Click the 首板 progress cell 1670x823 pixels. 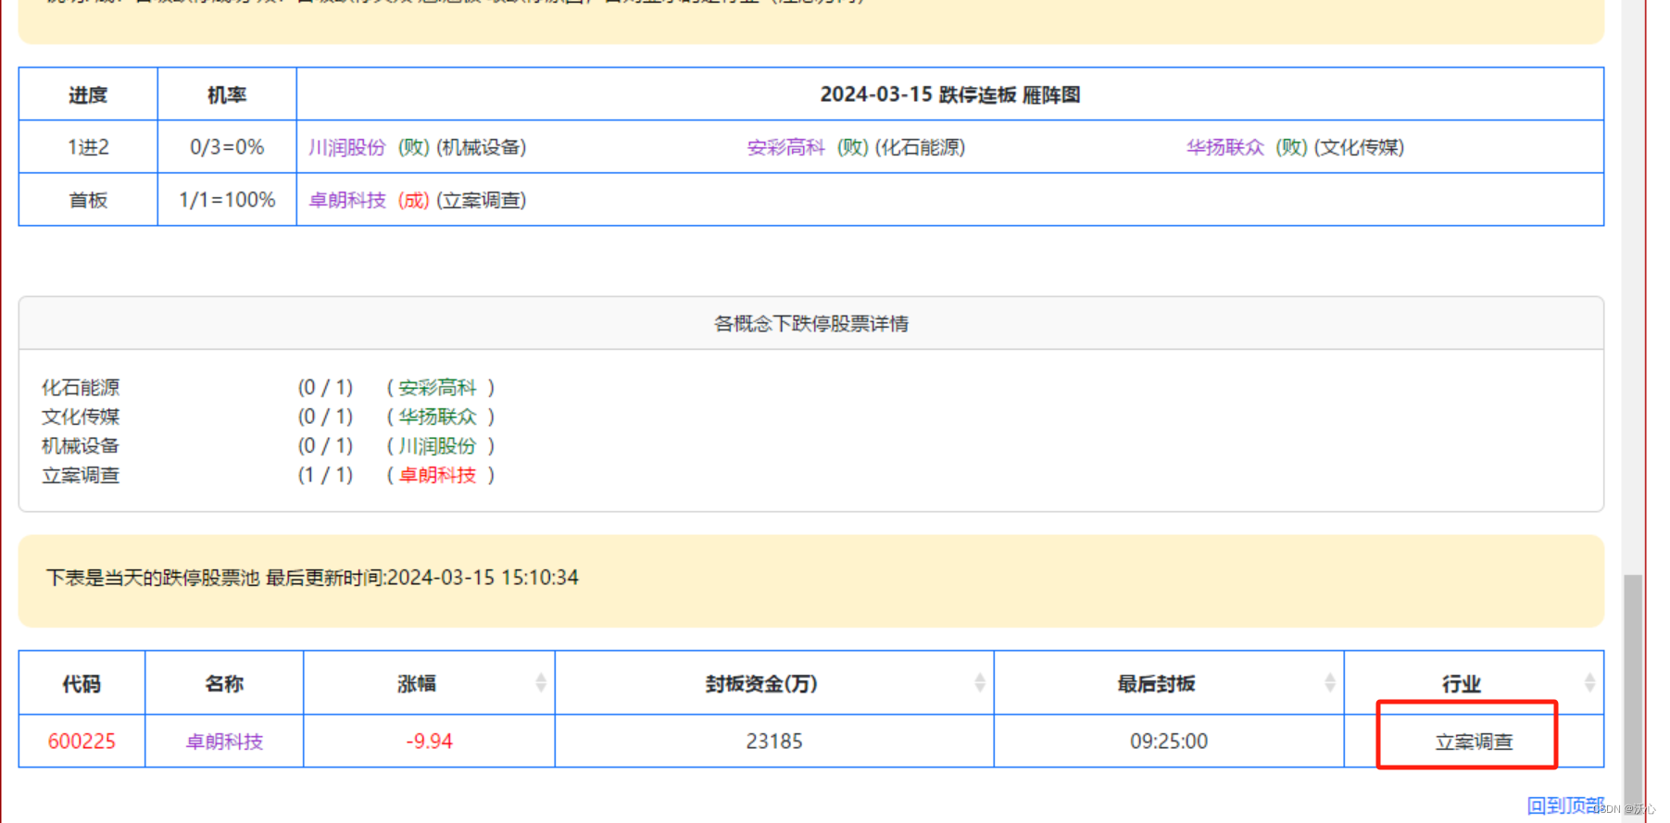[88, 200]
